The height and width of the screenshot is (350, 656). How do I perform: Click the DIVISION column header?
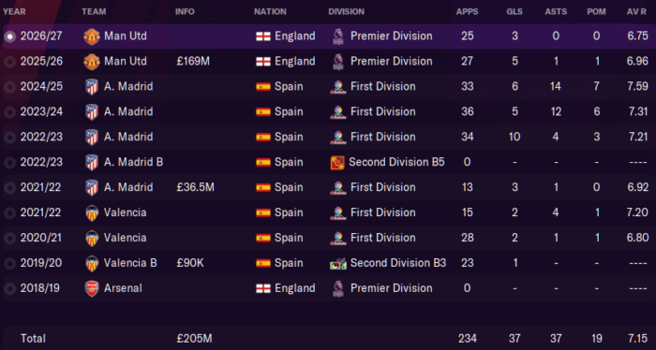tap(347, 11)
